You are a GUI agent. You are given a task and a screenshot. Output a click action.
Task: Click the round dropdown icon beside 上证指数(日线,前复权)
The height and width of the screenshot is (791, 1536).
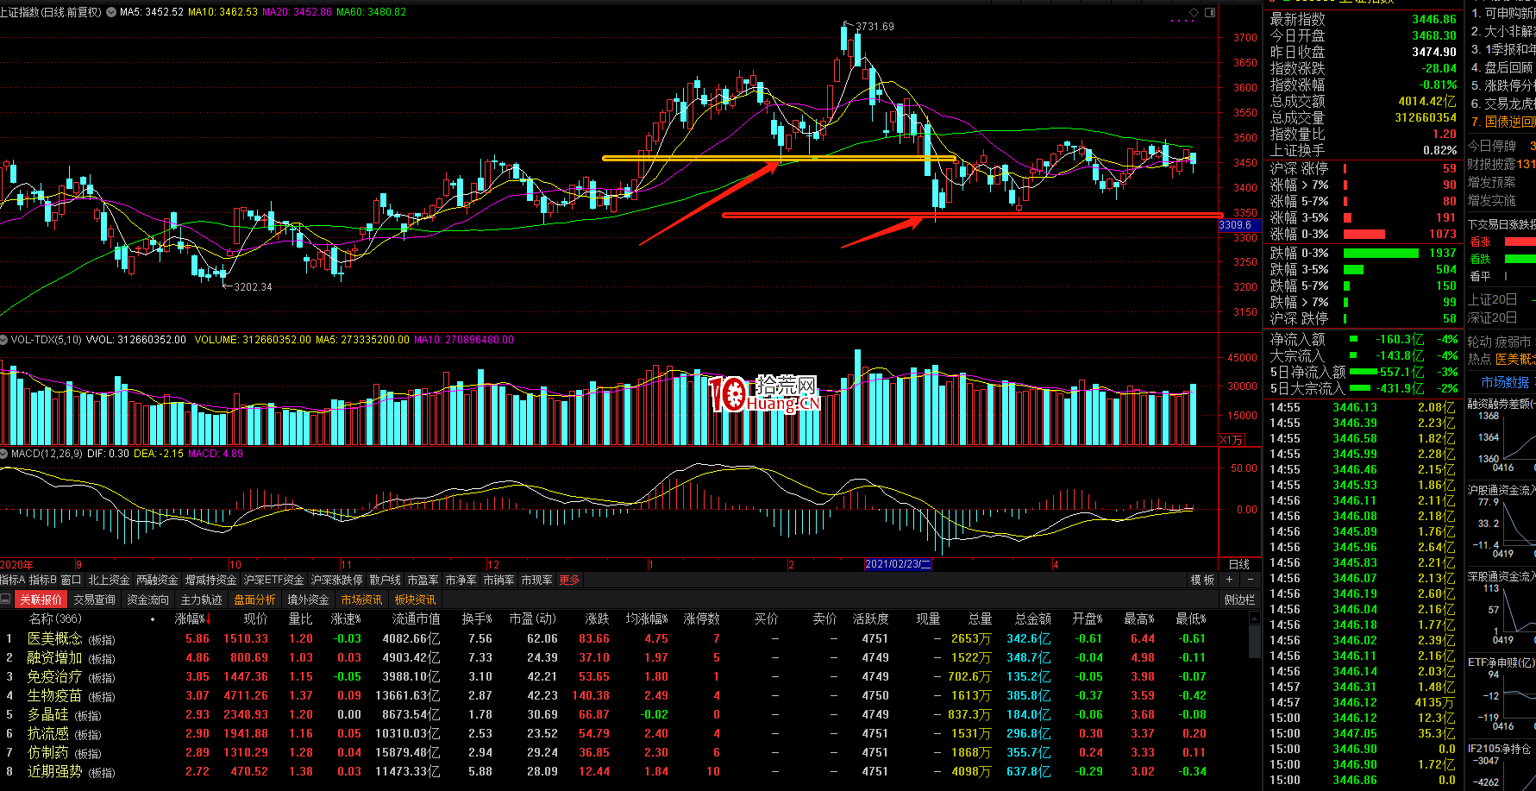111,12
